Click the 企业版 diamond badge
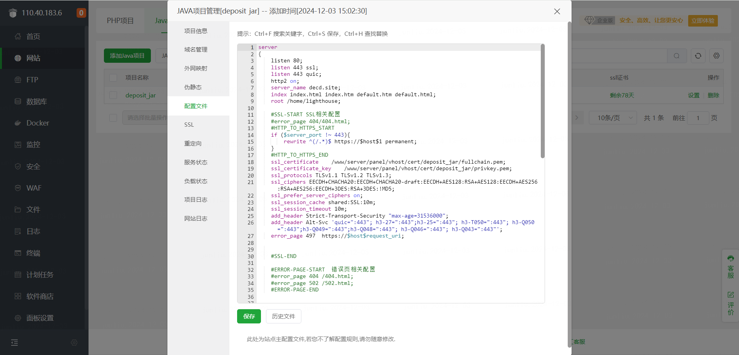739x355 pixels. (599, 20)
